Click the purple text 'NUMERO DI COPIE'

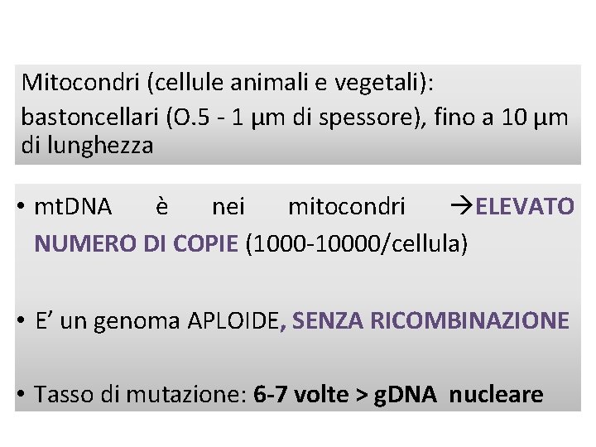click(136, 243)
